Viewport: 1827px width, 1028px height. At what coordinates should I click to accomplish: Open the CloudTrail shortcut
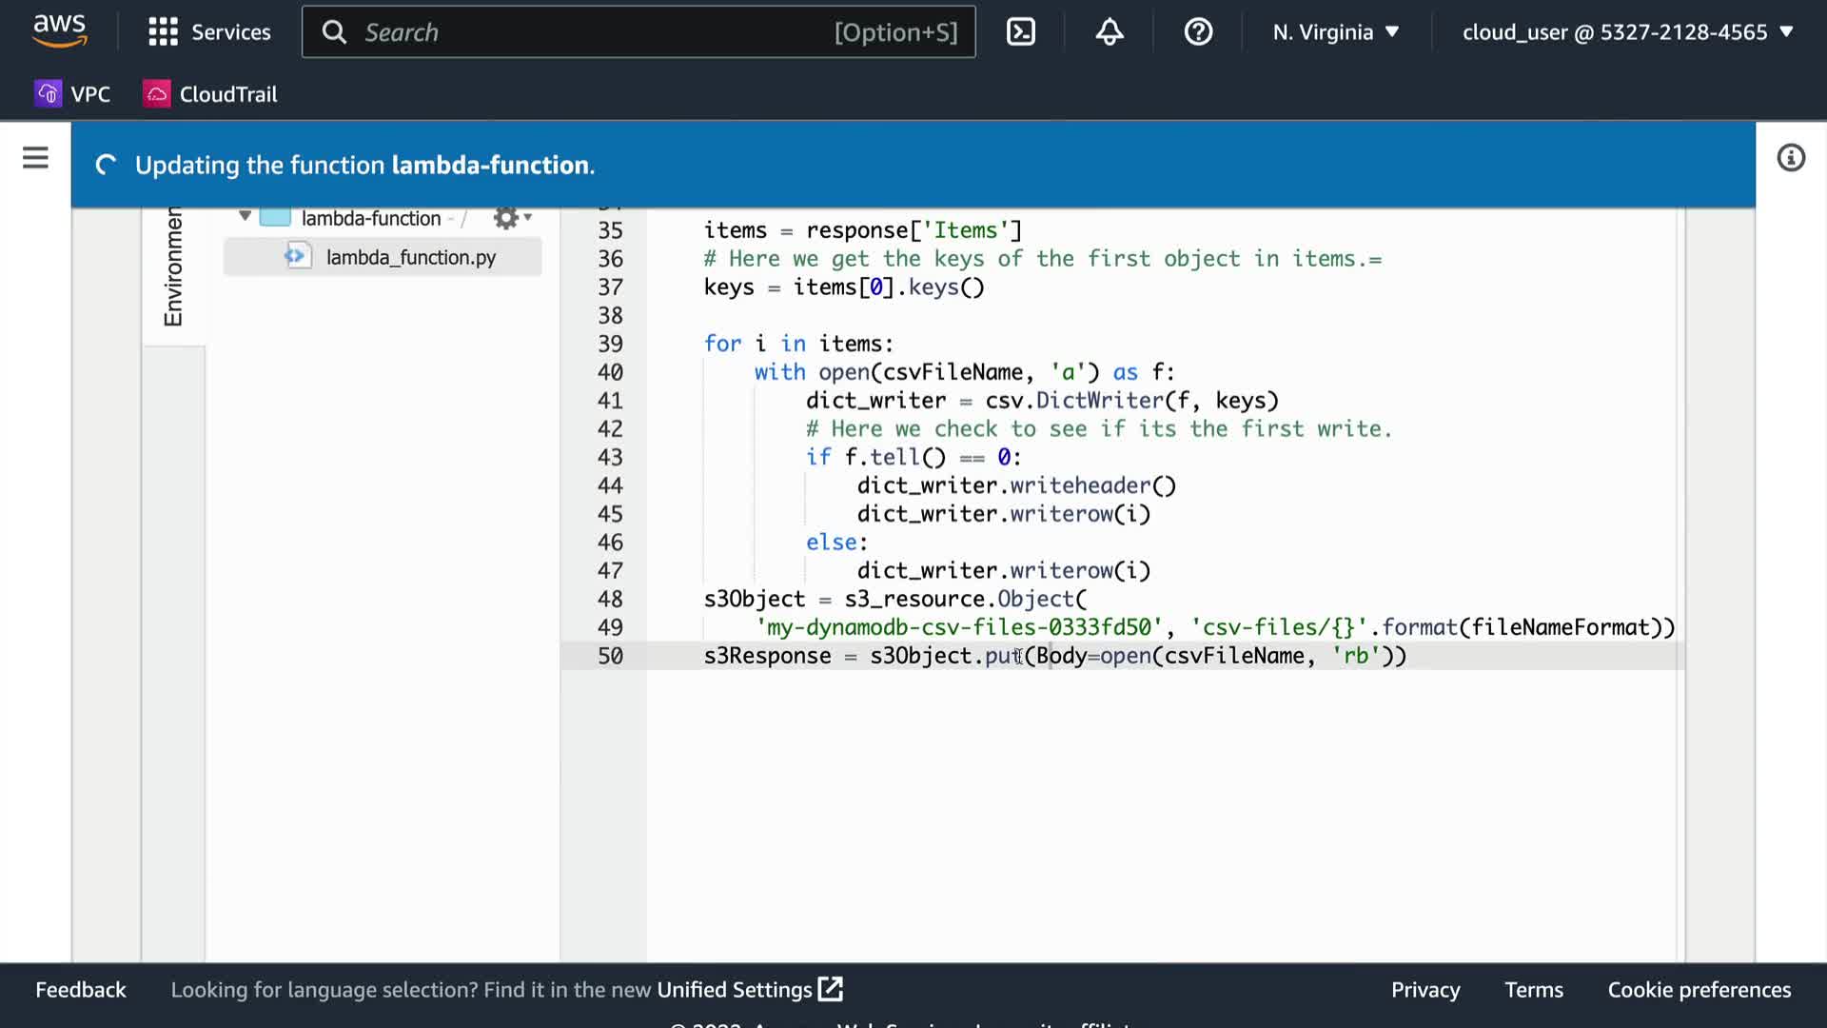pos(210,94)
